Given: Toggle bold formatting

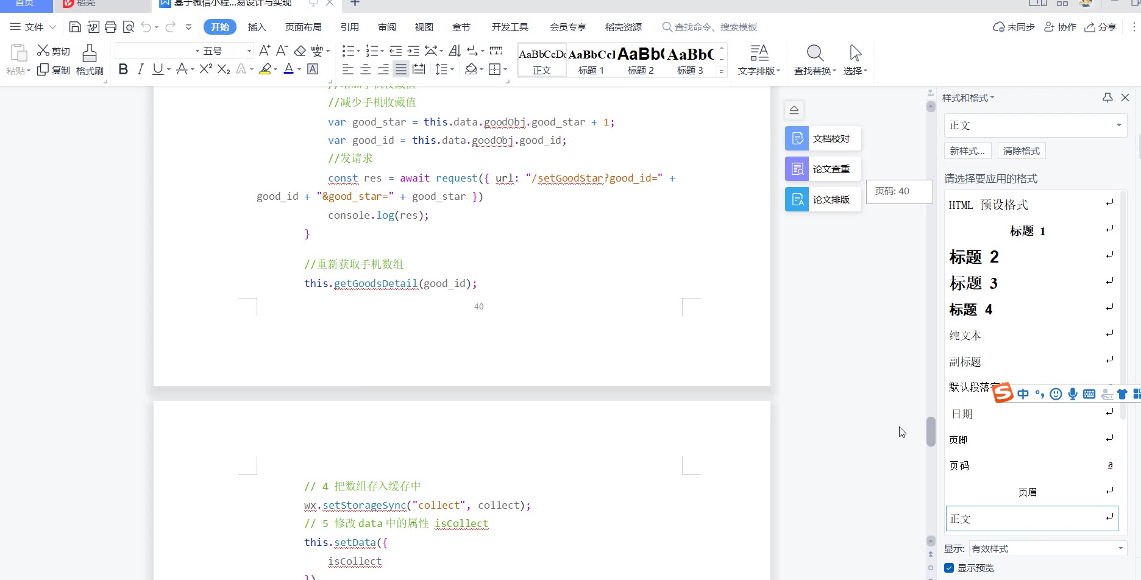Looking at the screenshot, I should click(123, 69).
